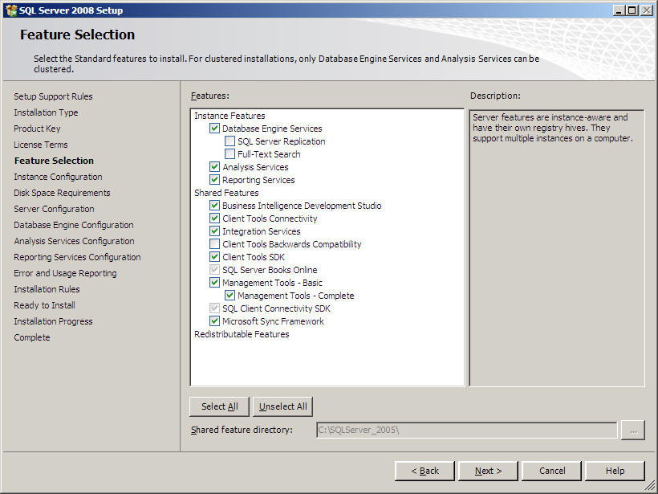Select the Instance Features heading
Screen dimensions: 658x494
point(229,116)
